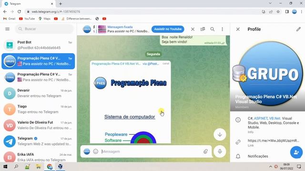Open a new browser tab
Viewport: 305px width, 171px height.
tap(61, 4)
